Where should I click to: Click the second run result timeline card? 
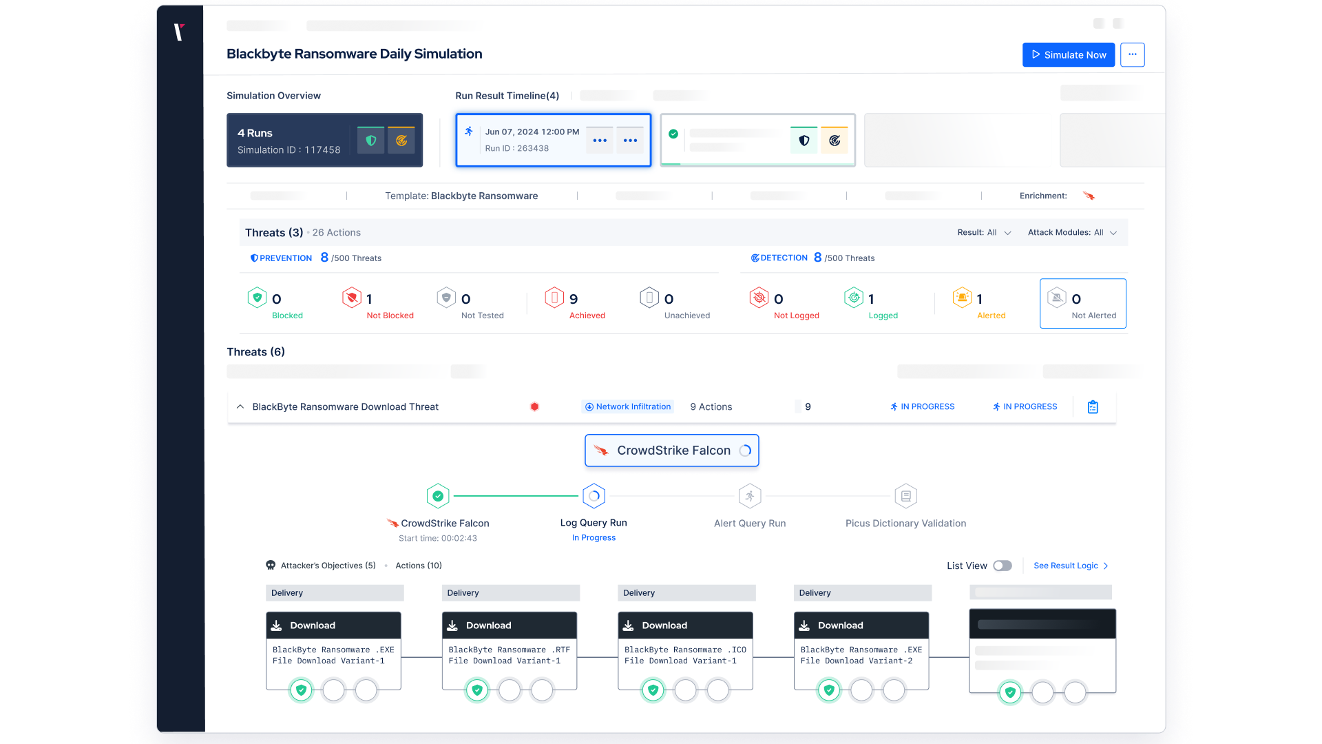[x=757, y=140]
